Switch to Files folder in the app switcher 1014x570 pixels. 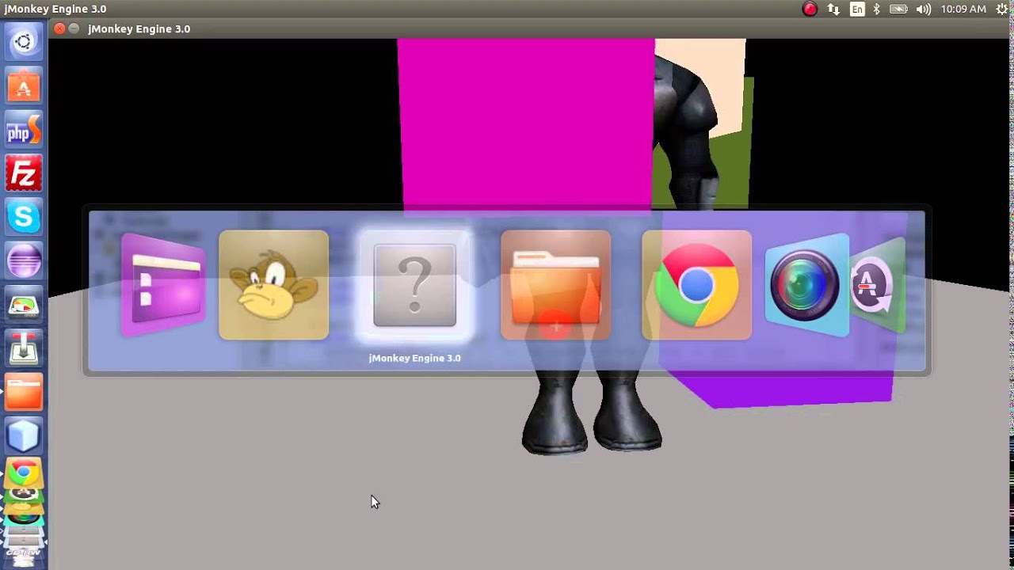(x=555, y=285)
